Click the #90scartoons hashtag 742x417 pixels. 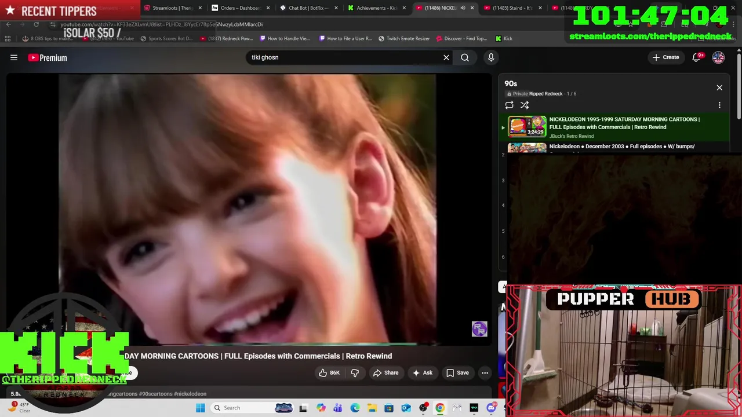pyautogui.click(x=155, y=394)
